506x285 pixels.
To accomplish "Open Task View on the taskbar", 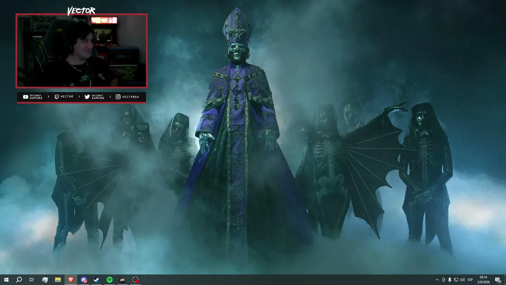I will [32, 280].
